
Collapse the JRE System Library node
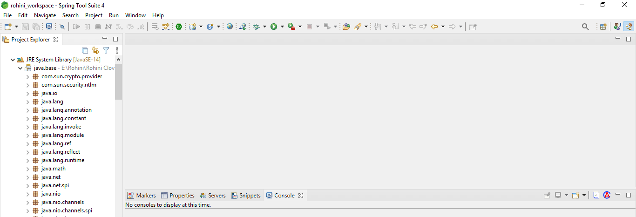pyautogui.click(x=13, y=60)
